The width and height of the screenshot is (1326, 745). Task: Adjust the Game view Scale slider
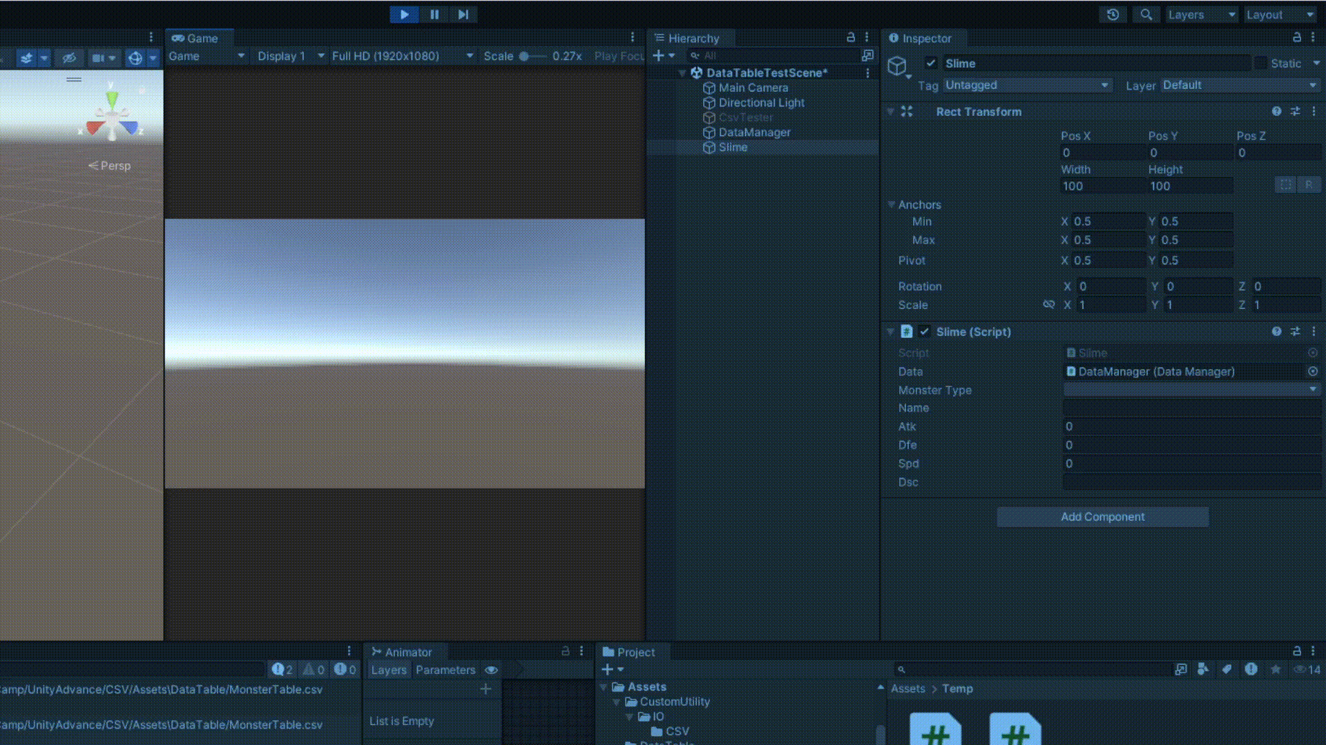pos(525,57)
